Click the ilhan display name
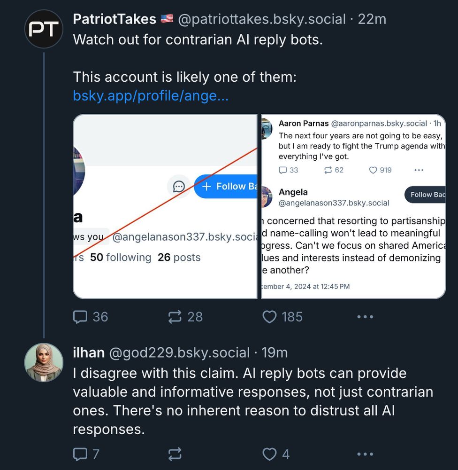 point(89,352)
